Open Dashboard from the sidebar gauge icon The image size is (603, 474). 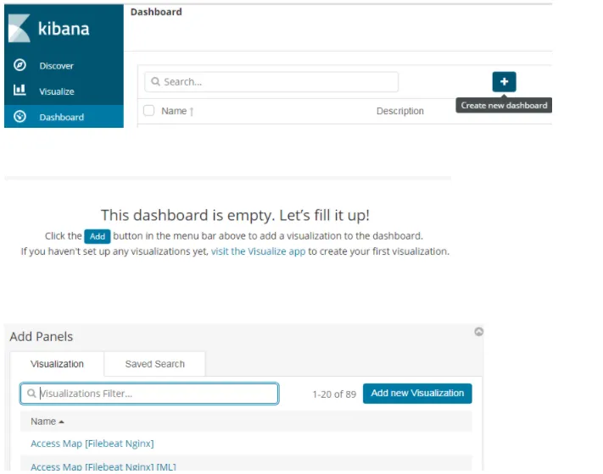(20, 117)
